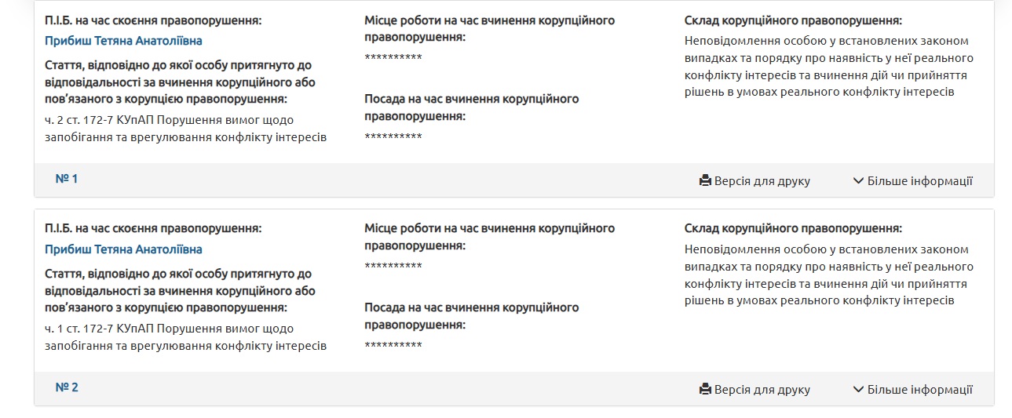Click the № 1 record number
Image resolution: width=1012 pixels, height=418 pixels.
point(67,179)
